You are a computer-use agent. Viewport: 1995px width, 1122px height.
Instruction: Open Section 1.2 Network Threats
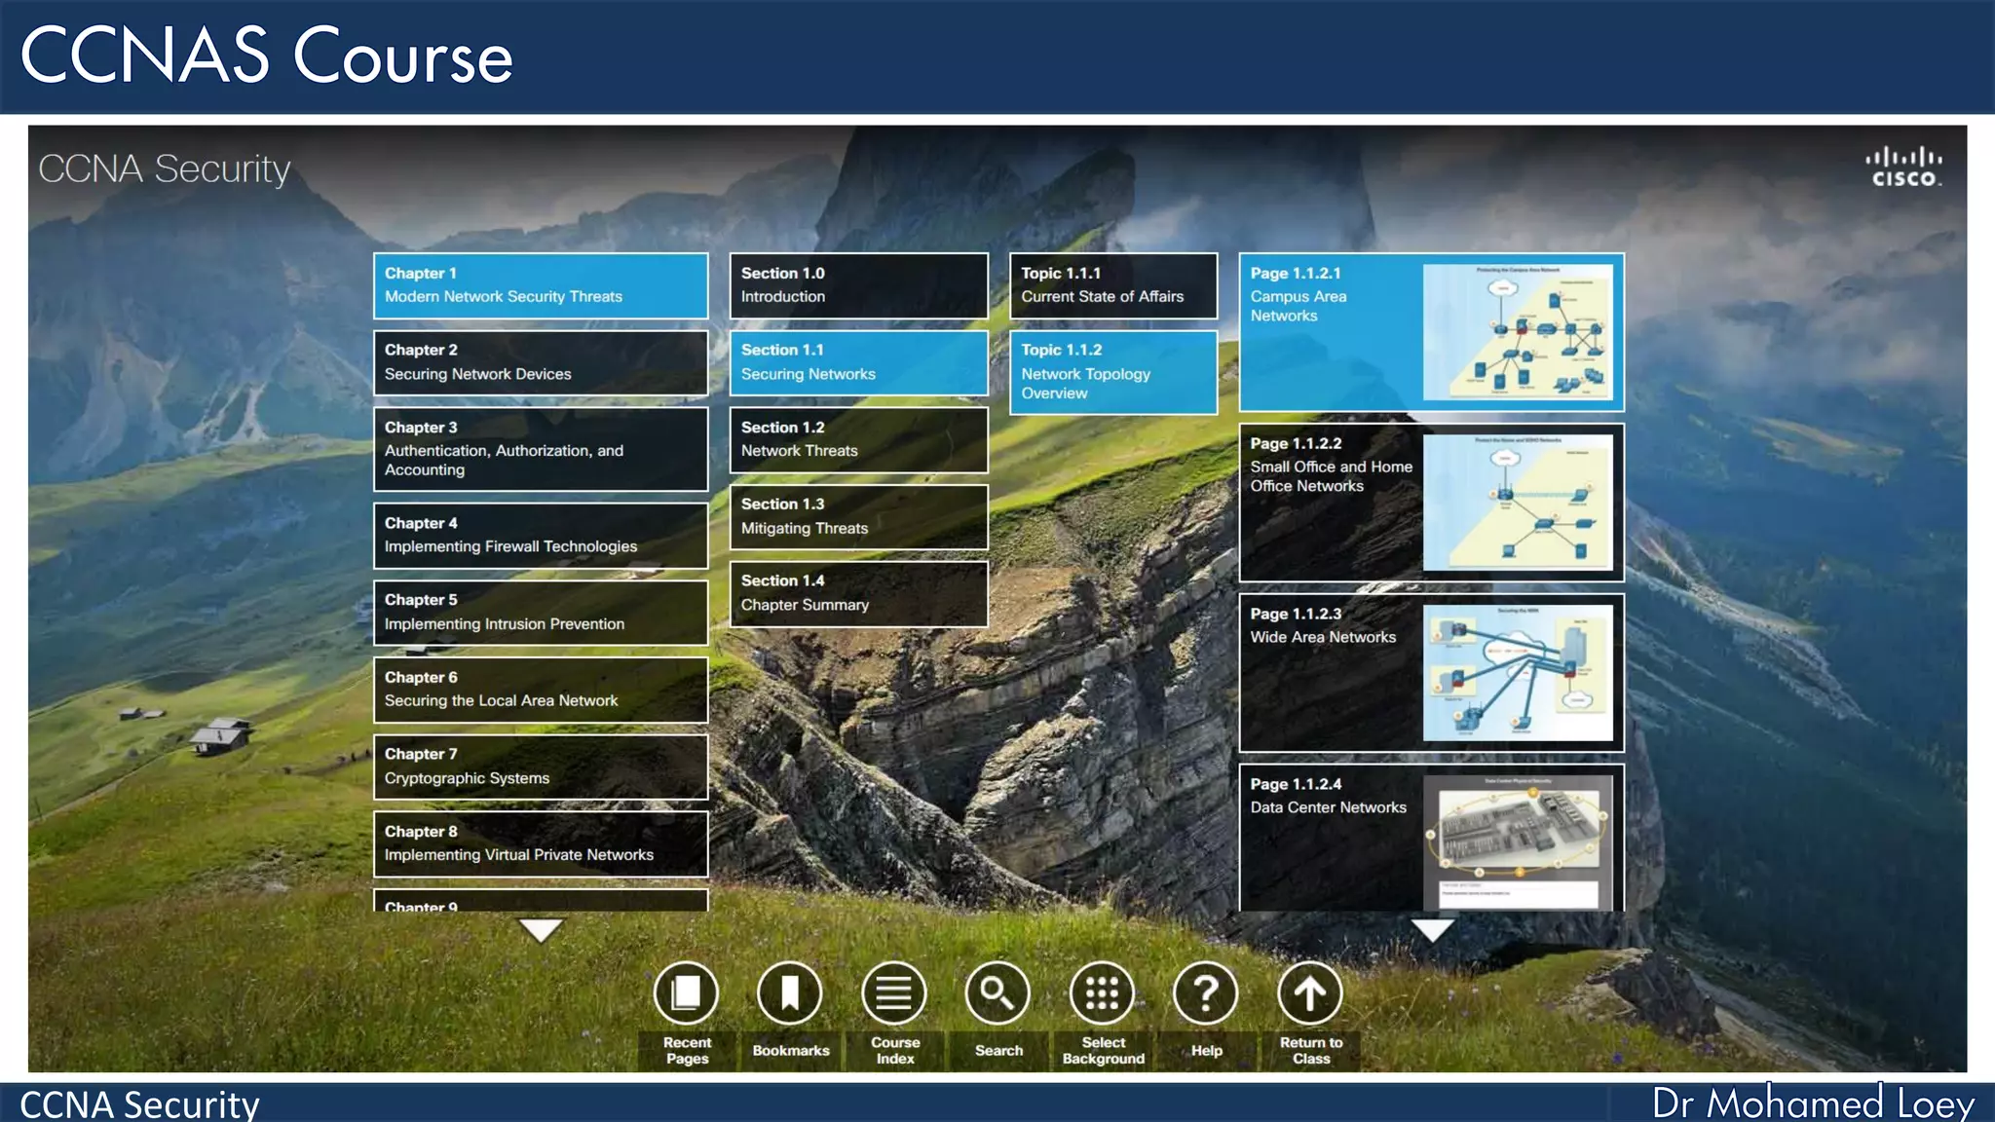coord(858,439)
